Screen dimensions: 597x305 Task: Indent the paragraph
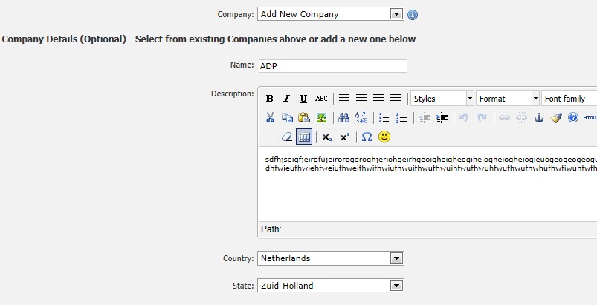click(442, 117)
